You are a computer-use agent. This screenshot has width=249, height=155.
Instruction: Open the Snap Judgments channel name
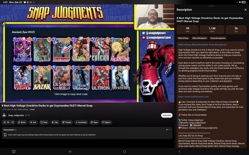(x=16, y=115)
